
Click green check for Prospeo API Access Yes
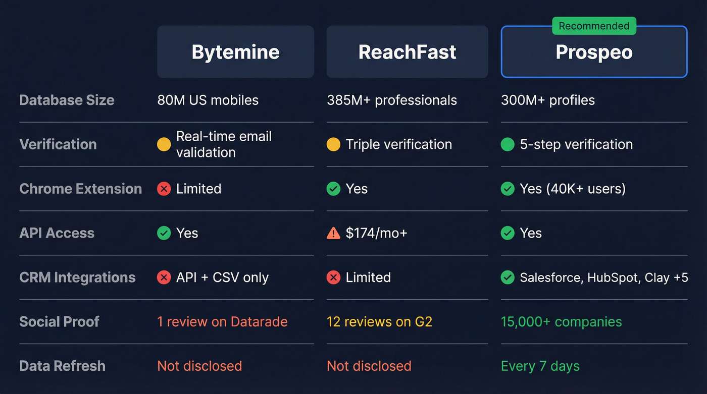(508, 233)
